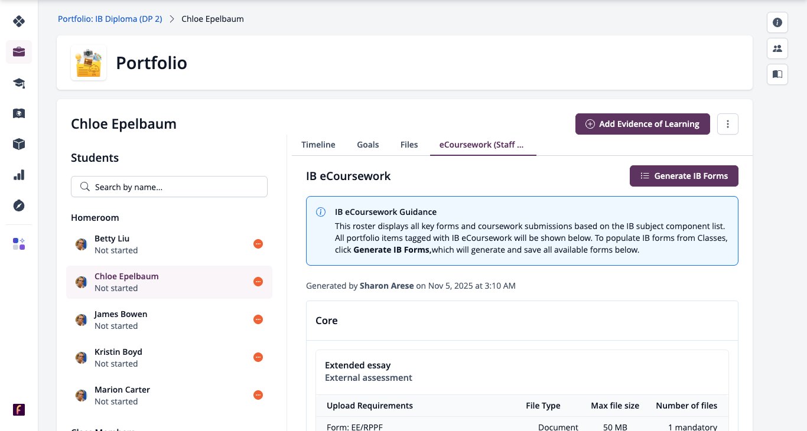This screenshot has width=807, height=431.
Task: Open the graduation cap sidebar icon
Action: pyautogui.click(x=19, y=83)
